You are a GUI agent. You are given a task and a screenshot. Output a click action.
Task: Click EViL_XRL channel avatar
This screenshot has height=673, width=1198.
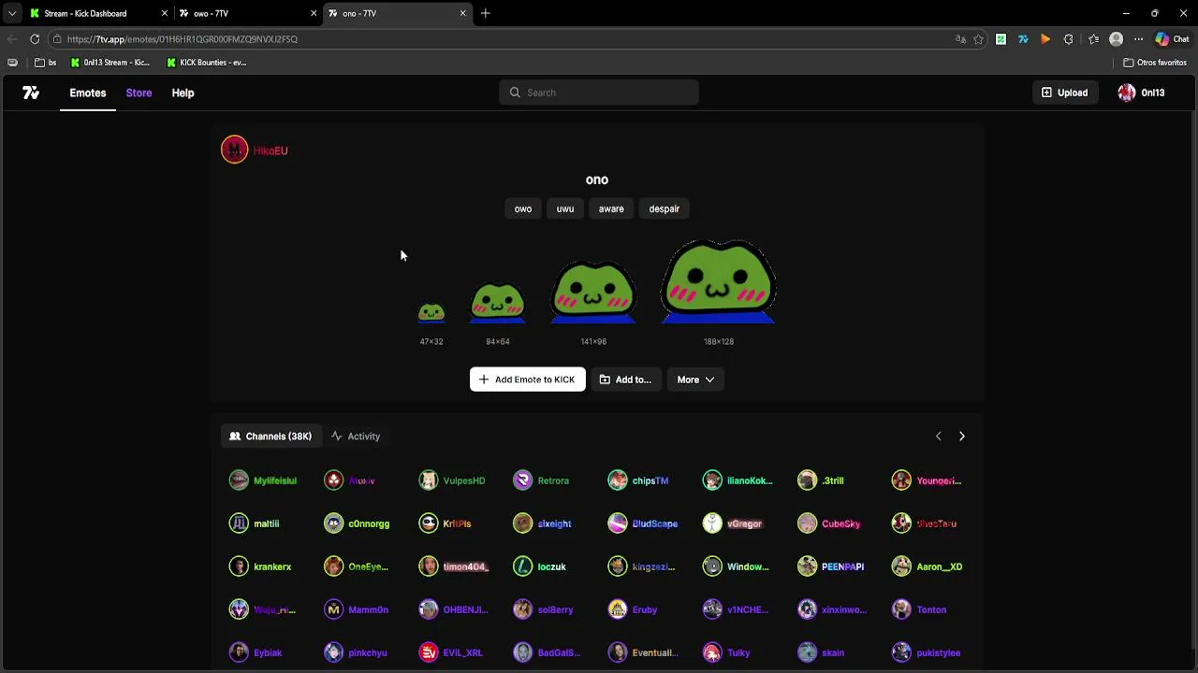click(429, 652)
